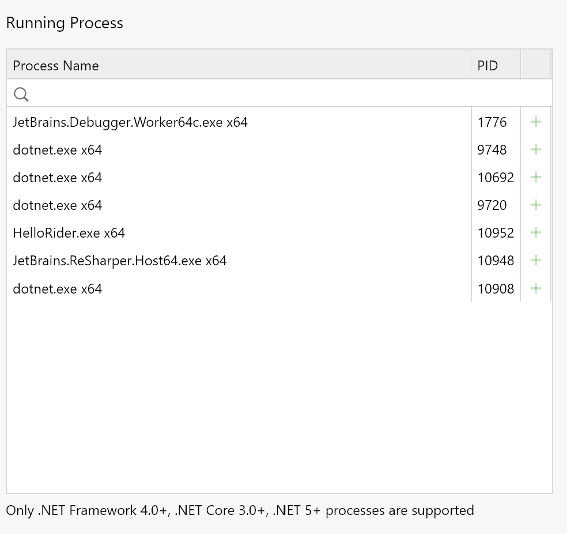Click the magnifying glass search icon

pos(21,93)
